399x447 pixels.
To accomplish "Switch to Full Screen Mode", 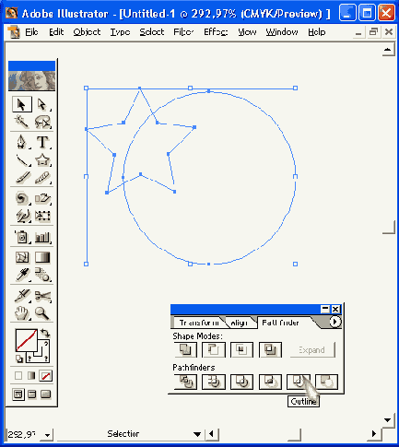I will click(x=46, y=394).
